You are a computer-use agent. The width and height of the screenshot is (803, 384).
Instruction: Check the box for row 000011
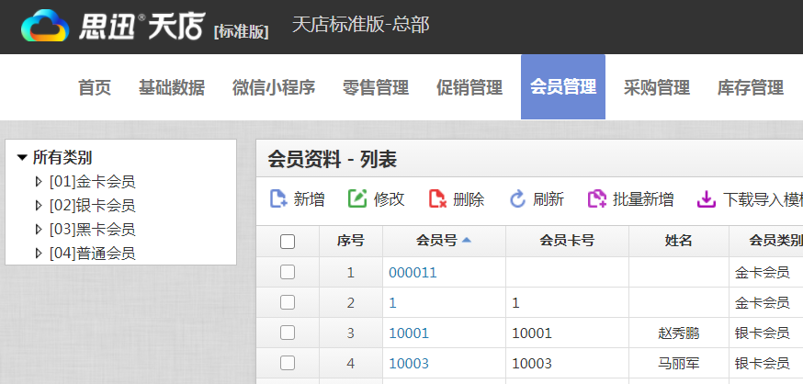[x=288, y=272]
